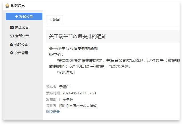Click the plus icon on 发起公告
The height and width of the screenshot is (125, 183).
coord(17,16)
